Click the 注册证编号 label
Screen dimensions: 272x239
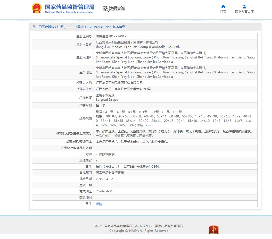click(x=84, y=36)
